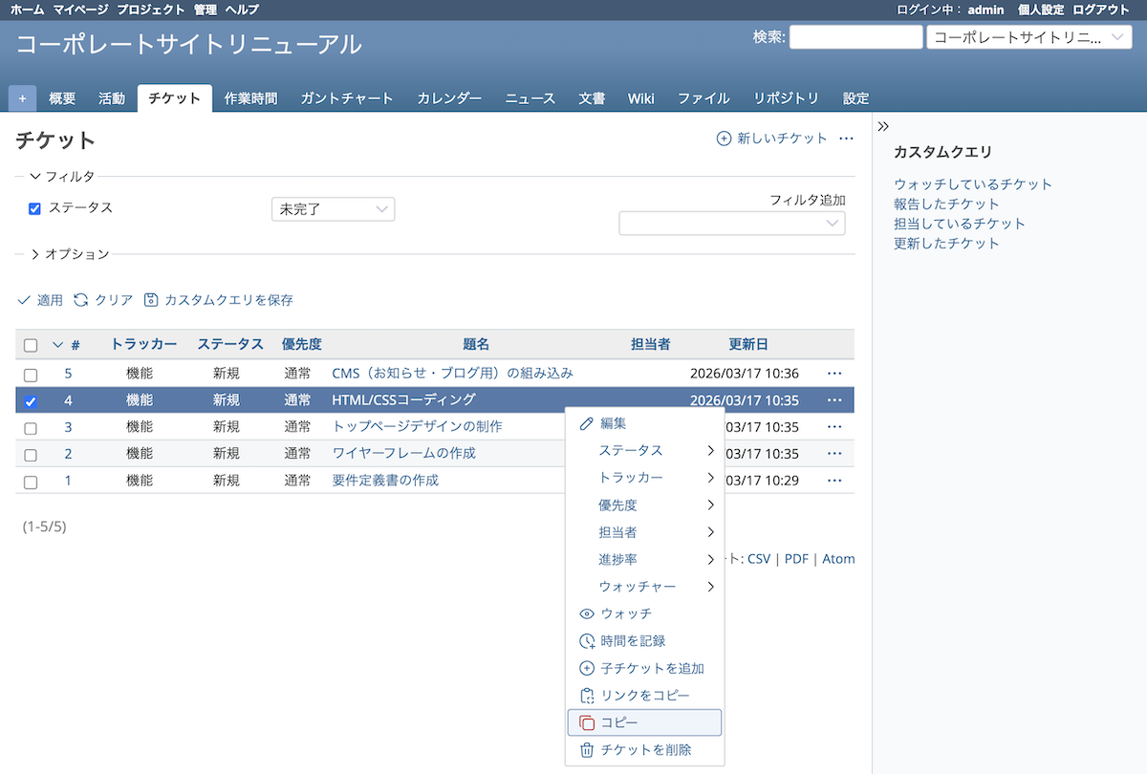Click the eye Watch icon in context menu
Screen dimensions: 1147x774
(588, 613)
